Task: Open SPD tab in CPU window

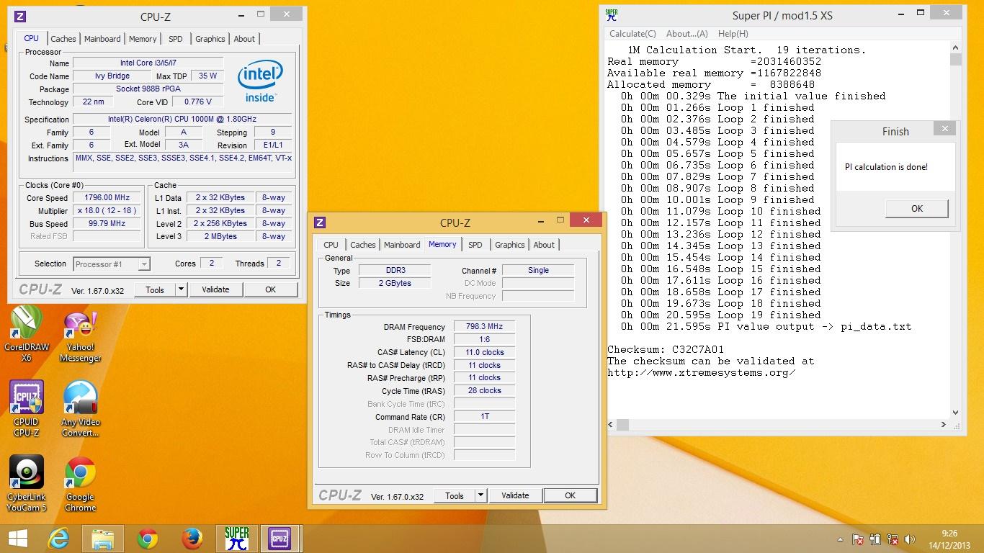Action: [176, 39]
